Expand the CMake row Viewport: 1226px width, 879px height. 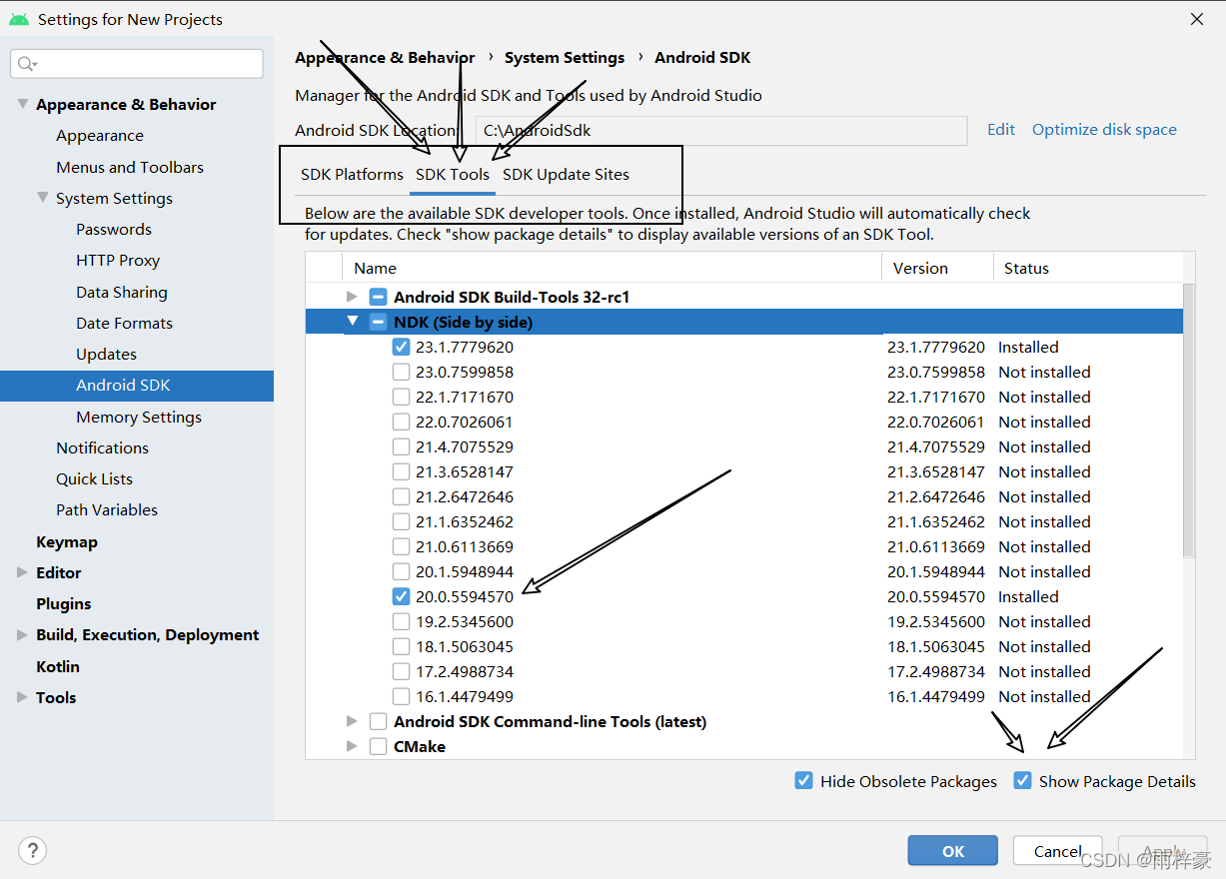[x=352, y=746]
